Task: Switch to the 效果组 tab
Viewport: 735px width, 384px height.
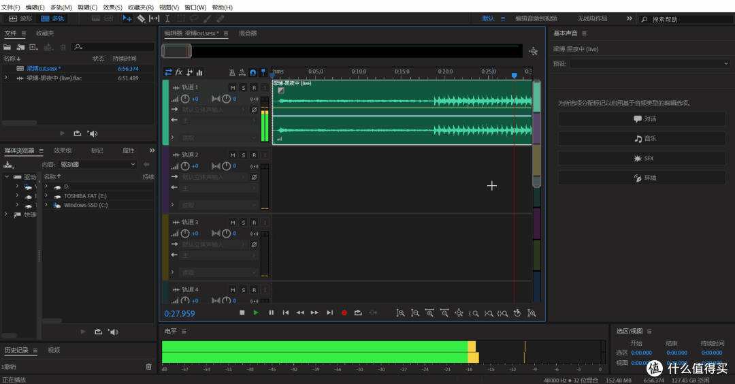Action: [x=63, y=150]
